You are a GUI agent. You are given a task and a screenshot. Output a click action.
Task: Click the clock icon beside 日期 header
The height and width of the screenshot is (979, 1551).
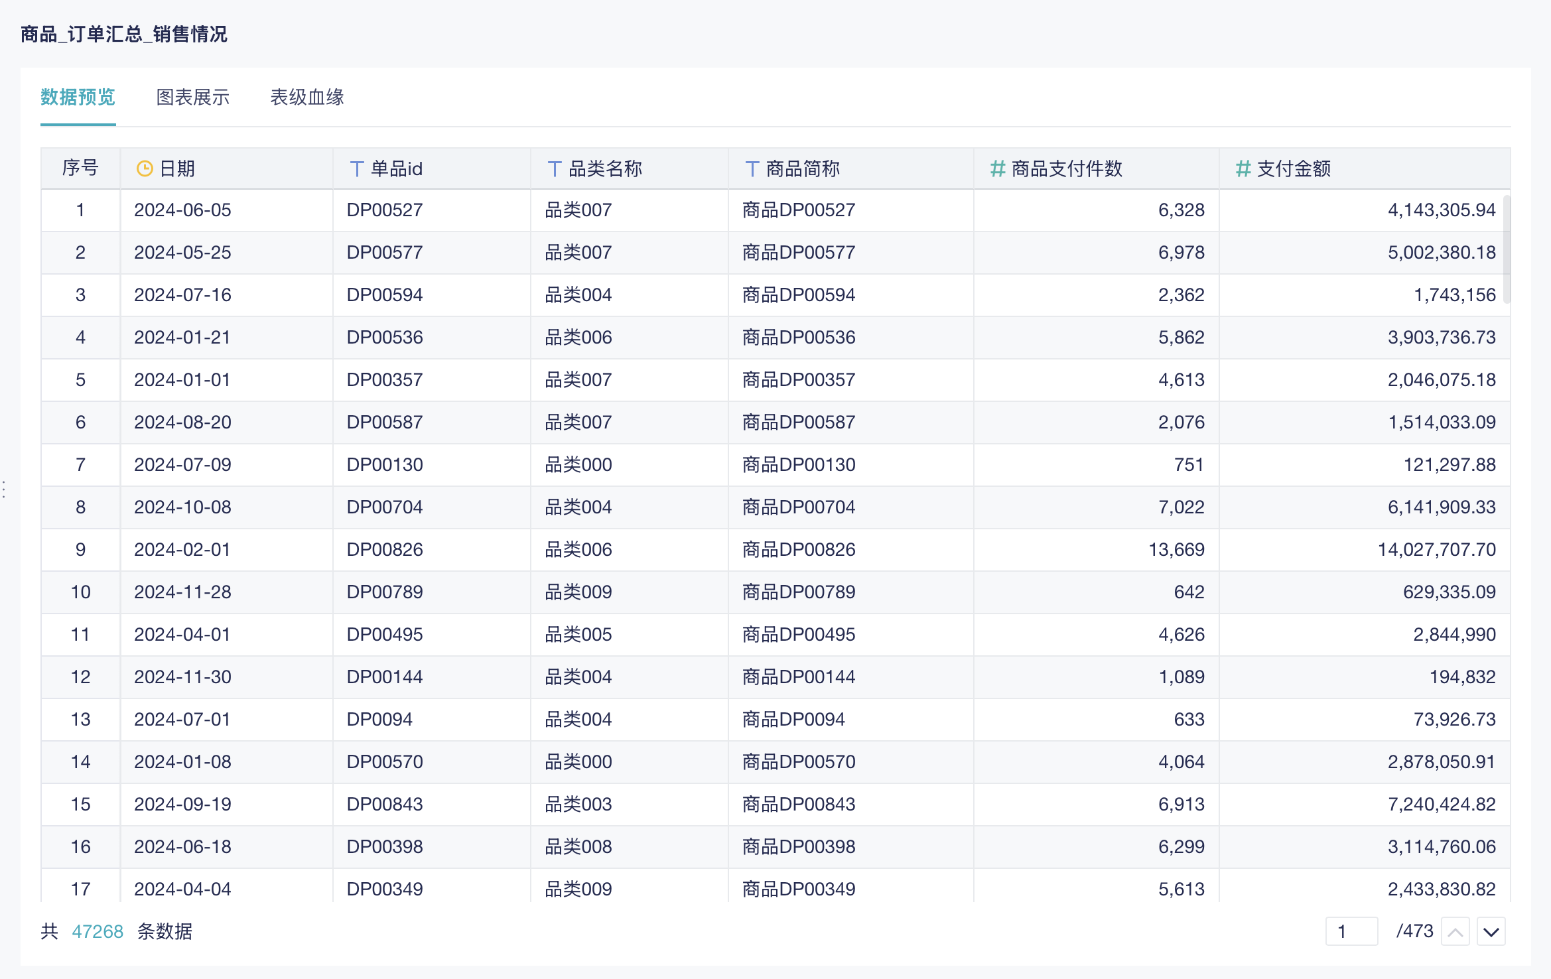[144, 168]
